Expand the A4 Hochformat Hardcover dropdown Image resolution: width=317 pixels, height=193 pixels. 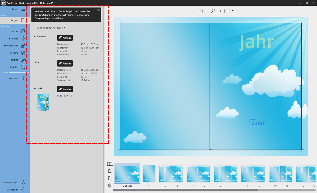coord(50,28)
